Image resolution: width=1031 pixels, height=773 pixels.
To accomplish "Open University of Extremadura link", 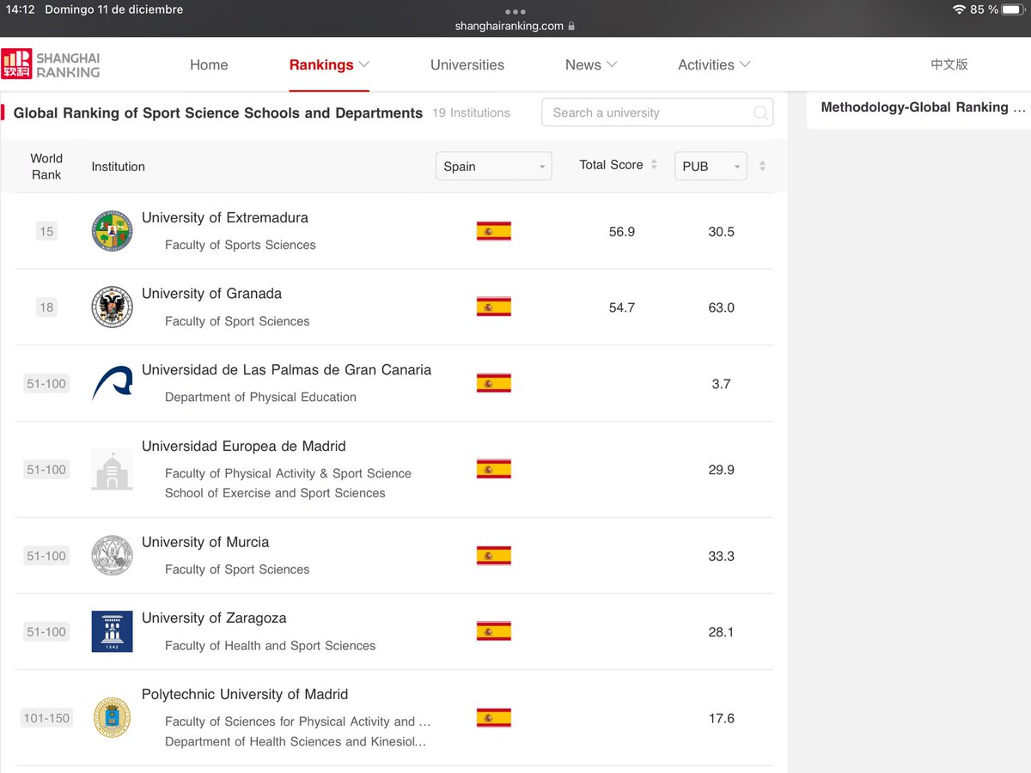I will click(225, 217).
